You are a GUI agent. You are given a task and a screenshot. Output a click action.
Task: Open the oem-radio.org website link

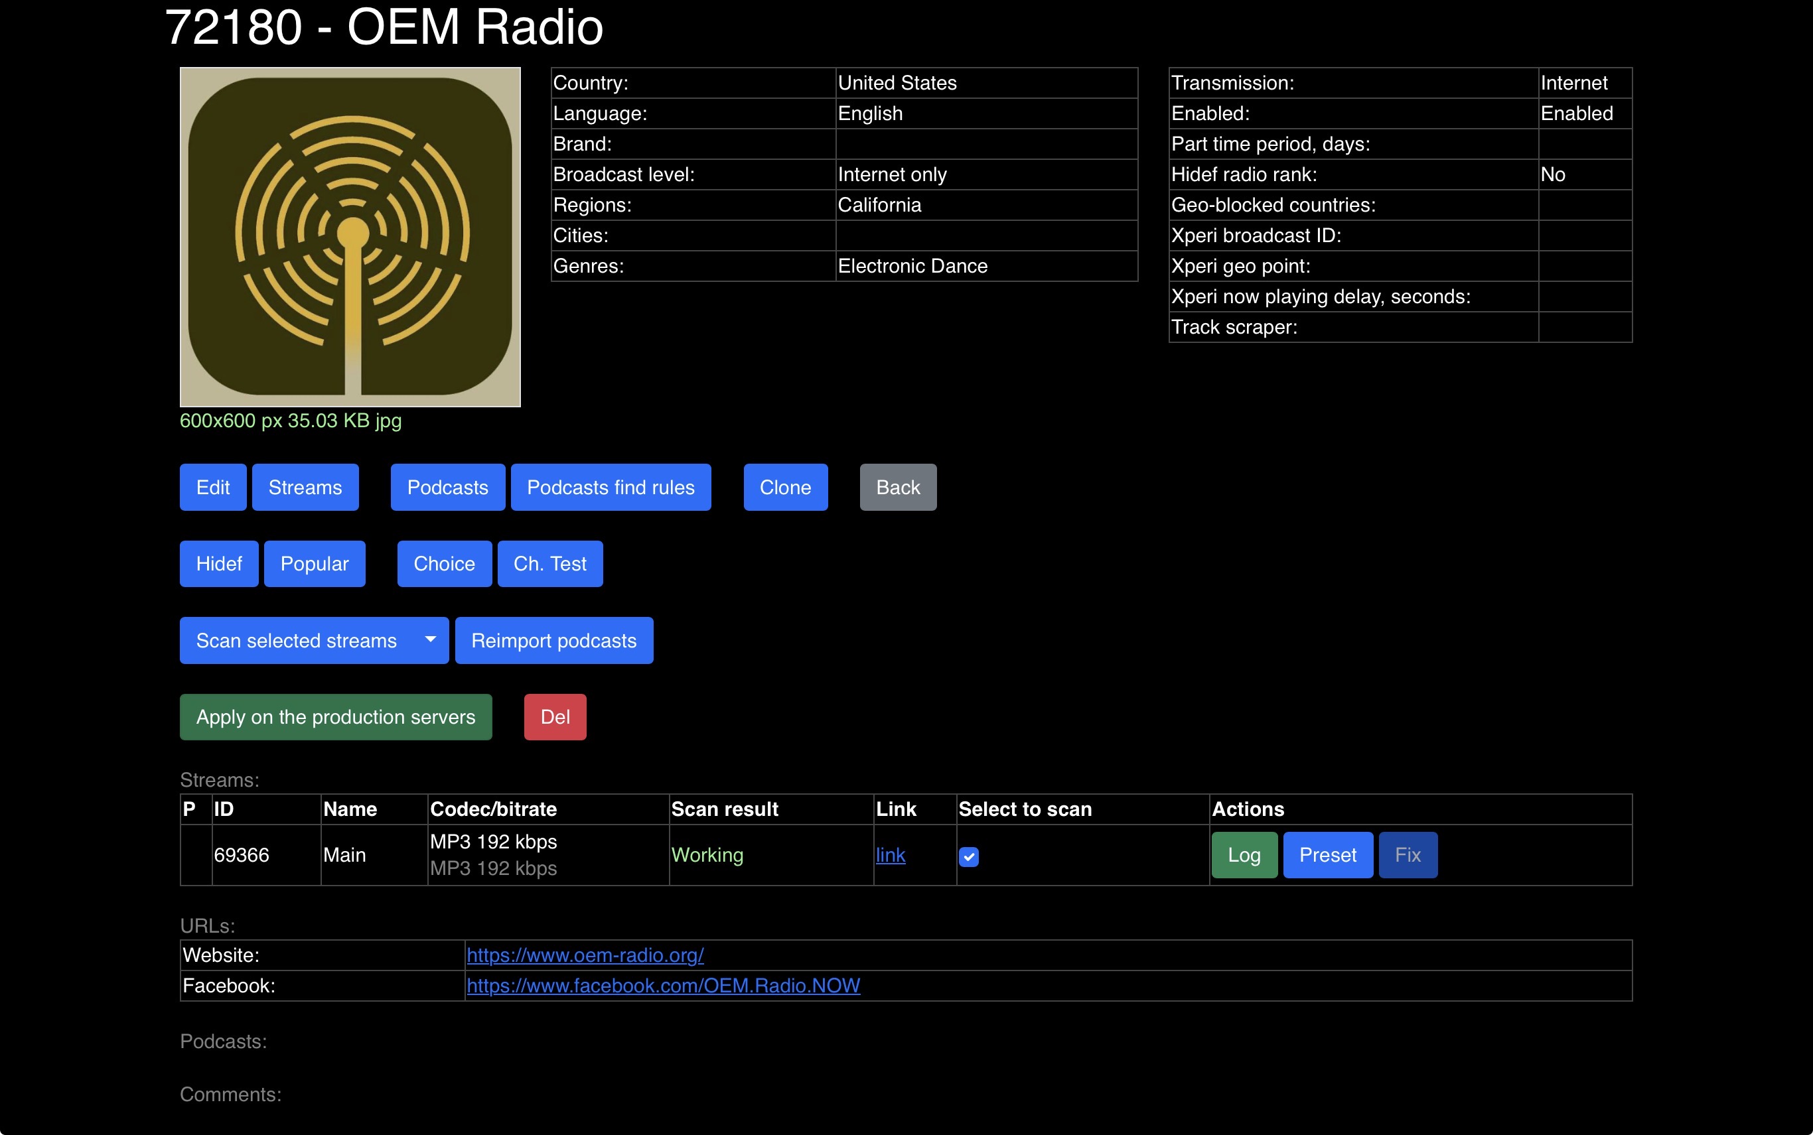pyautogui.click(x=585, y=955)
